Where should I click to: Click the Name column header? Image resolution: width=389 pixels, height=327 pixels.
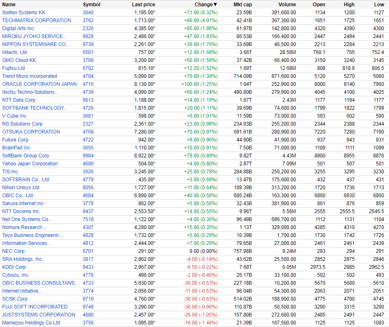9,5
